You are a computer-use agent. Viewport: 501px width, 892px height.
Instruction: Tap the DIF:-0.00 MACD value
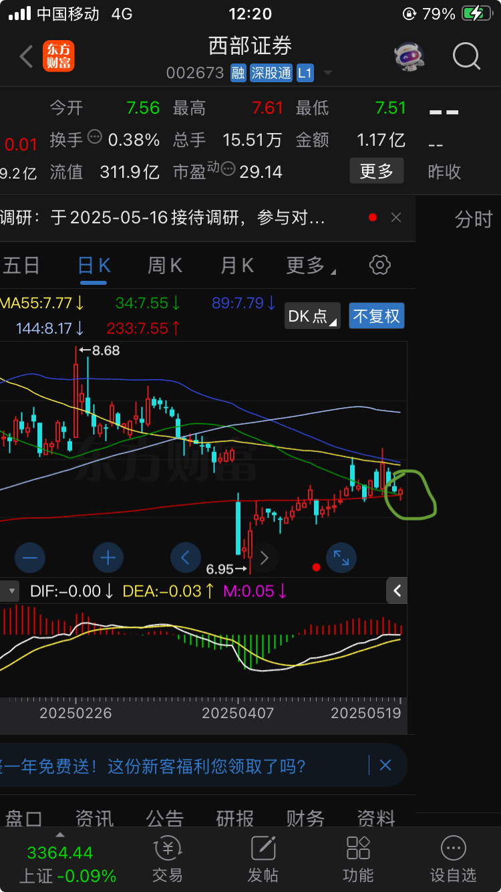click(72, 591)
